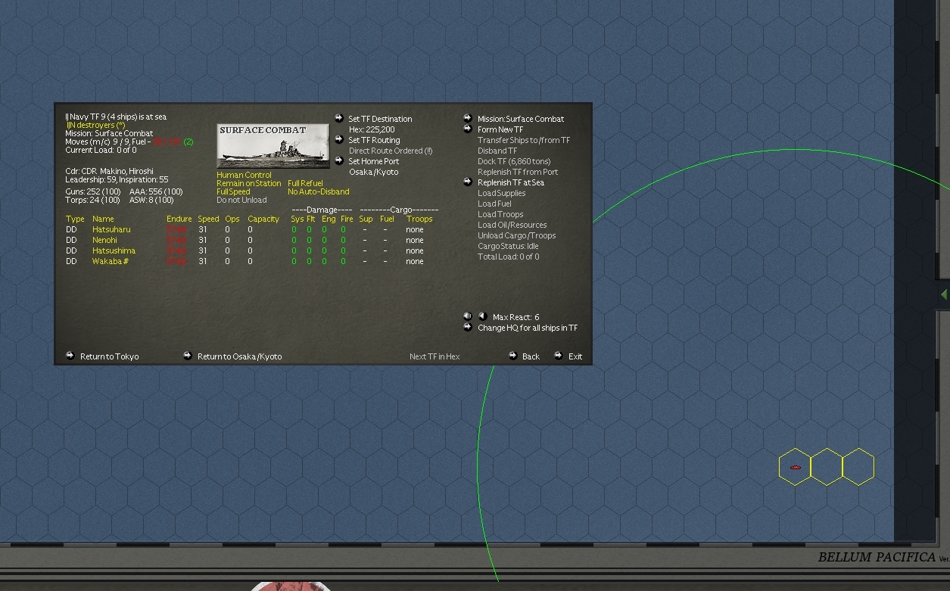Click the rightmost yellow-outlined hex on the map
Image resolution: width=950 pixels, height=591 pixels.
coord(858,467)
